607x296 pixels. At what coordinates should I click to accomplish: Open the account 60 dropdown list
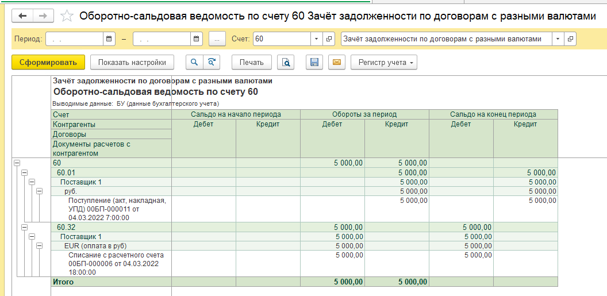point(316,39)
